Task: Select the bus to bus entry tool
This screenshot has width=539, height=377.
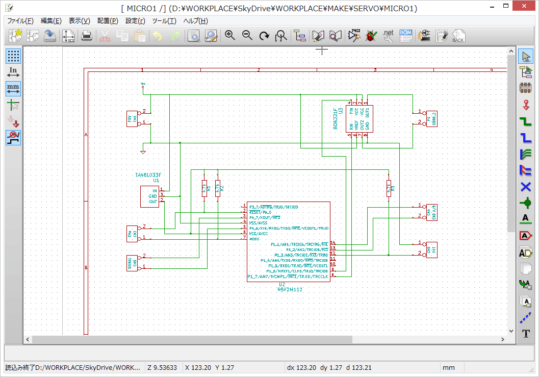Action: click(526, 170)
